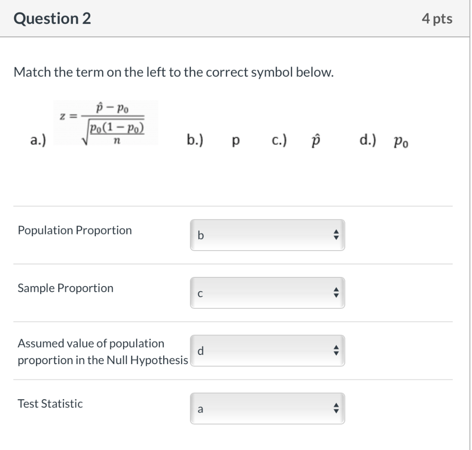The height and width of the screenshot is (450, 472).
Task: Click the up-down arrows on Sample Proportion select
Action: click(336, 293)
